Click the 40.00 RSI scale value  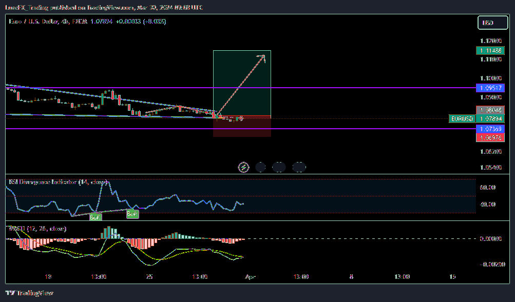(488, 204)
